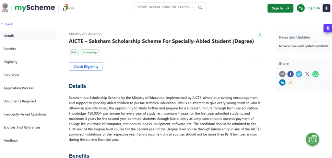Click Check Eligibility button
Viewport: 332px width, 158px height.
86,66
